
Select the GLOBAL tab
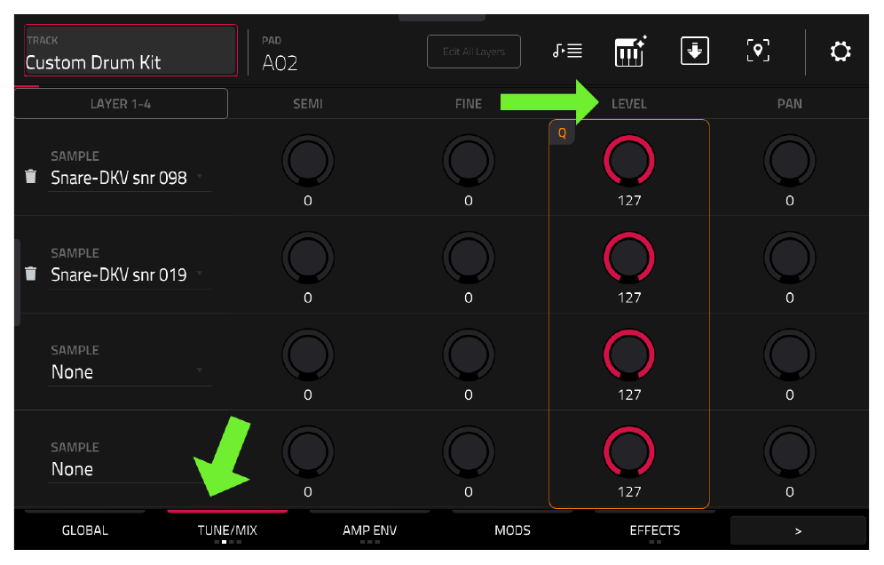point(85,530)
